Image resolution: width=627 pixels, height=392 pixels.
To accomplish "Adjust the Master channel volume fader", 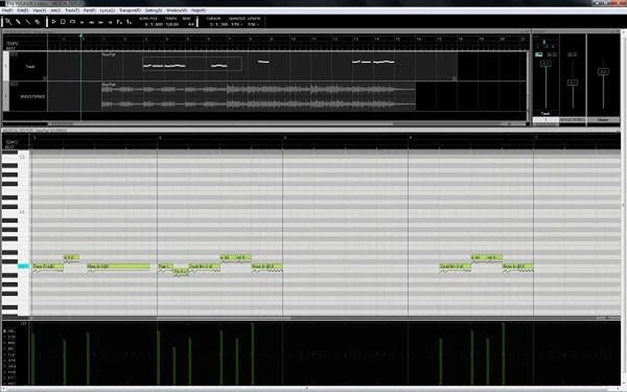I will 603,72.
